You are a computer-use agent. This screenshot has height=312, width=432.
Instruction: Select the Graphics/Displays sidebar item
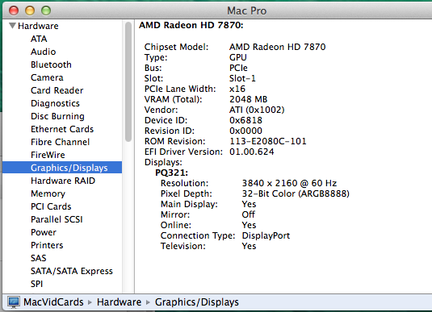click(62, 168)
